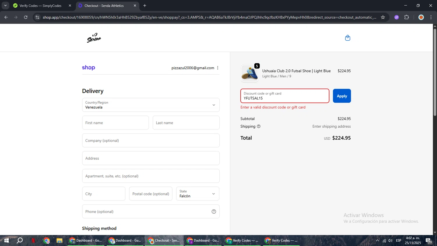The width and height of the screenshot is (437, 246).
Task: Expand the Country/Region dropdown
Action: click(151, 105)
